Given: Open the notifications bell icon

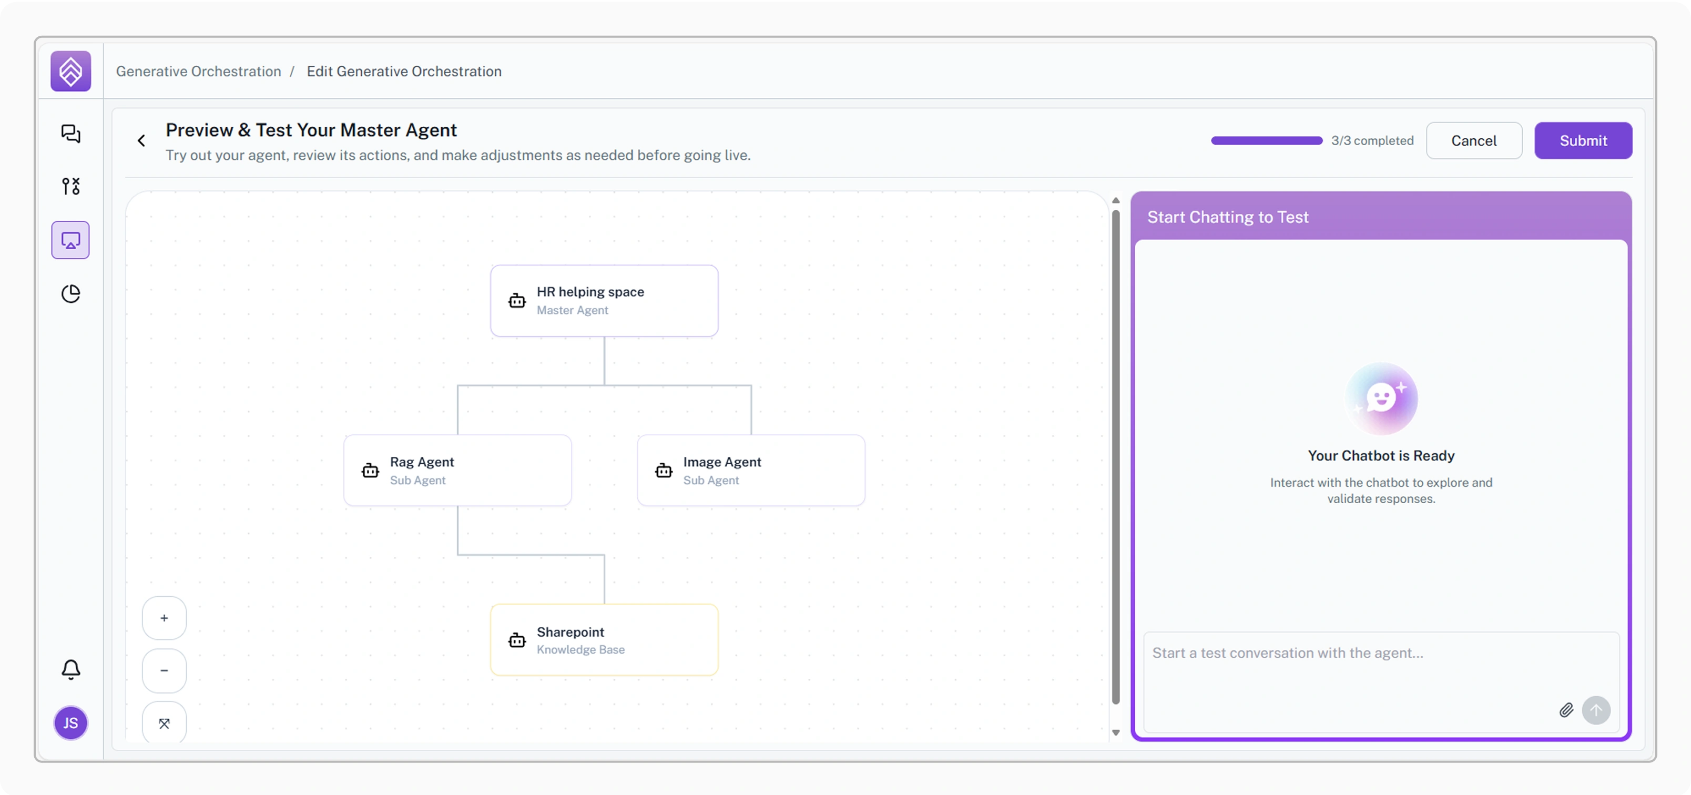Looking at the screenshot, I should [71, 669].
